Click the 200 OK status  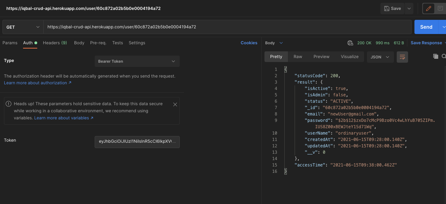(x=364, y=43)
